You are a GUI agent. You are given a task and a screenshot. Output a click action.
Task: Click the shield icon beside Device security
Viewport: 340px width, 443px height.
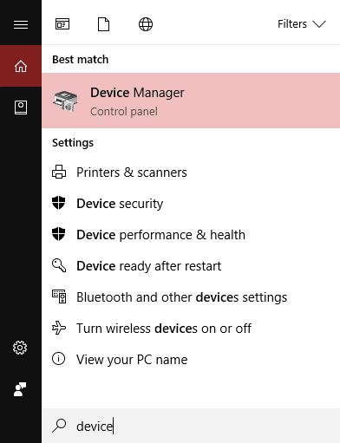(x=59, y=203)
